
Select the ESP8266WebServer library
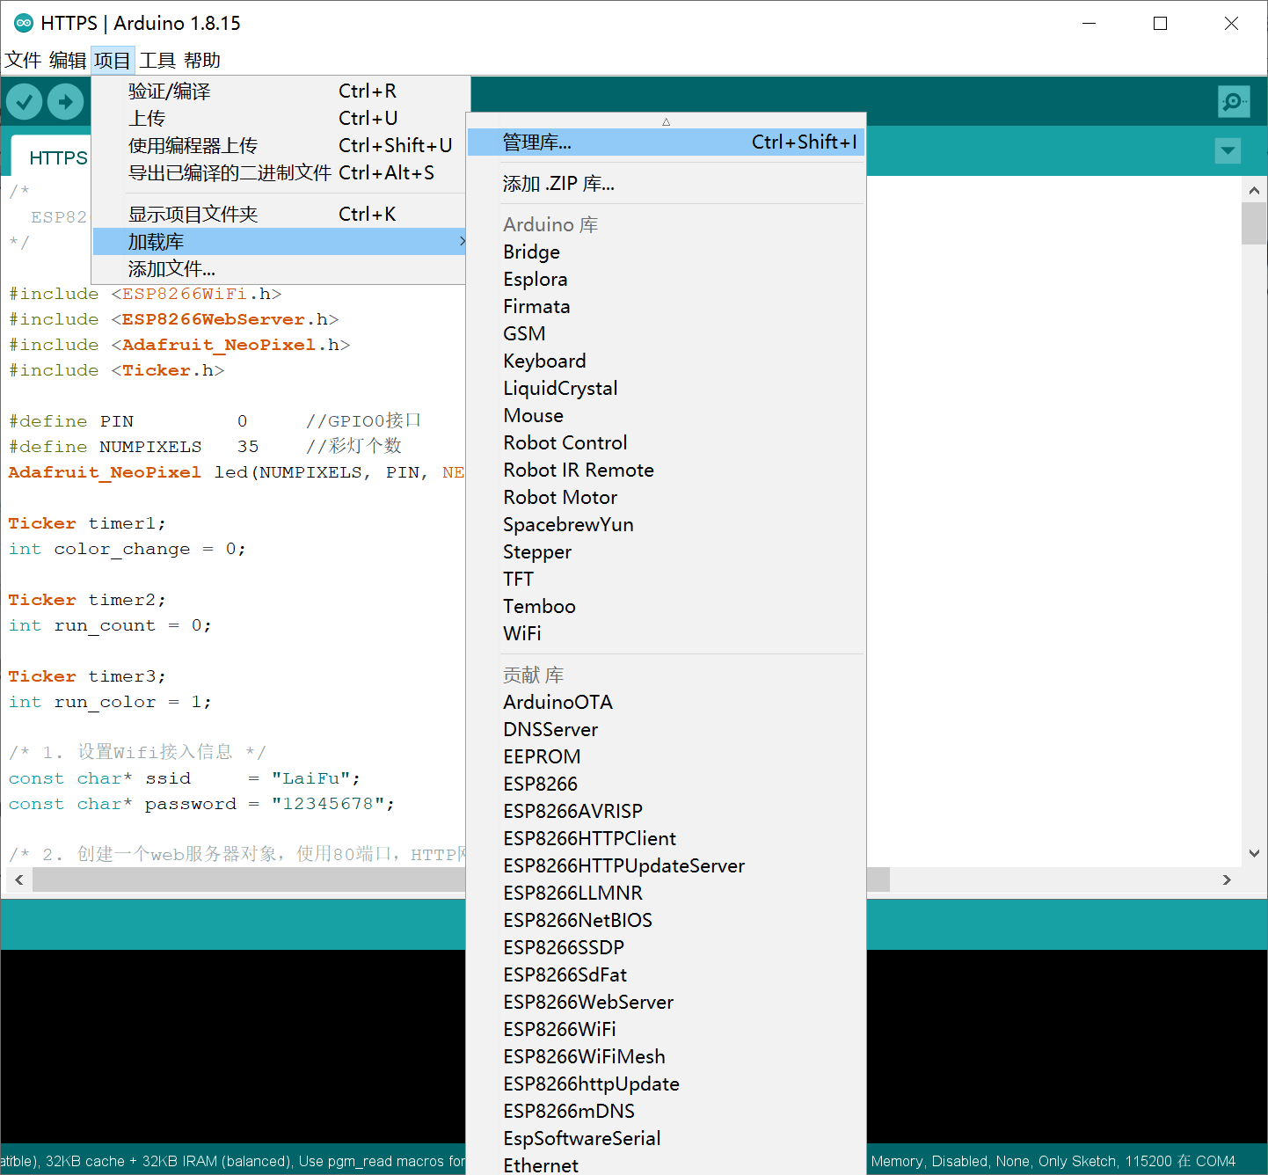pos(587,1002)
